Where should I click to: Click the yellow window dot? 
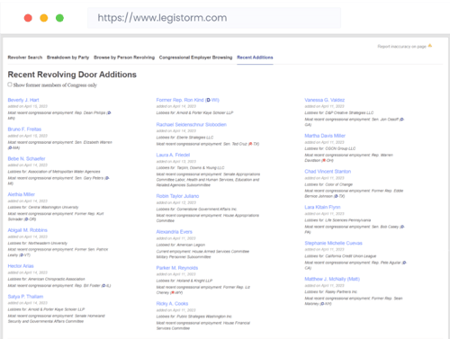click(44, 18)
